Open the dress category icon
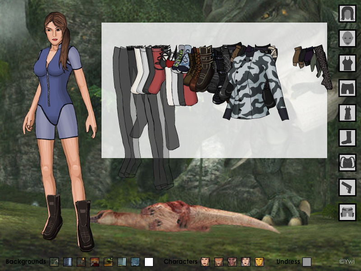 [x=347, y=113]
